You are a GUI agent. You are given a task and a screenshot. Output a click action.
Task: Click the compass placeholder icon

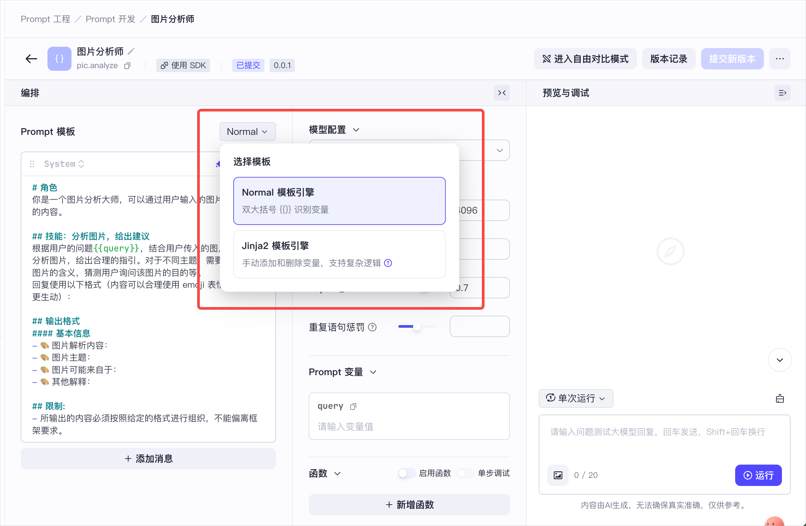(x=670, y=251)
